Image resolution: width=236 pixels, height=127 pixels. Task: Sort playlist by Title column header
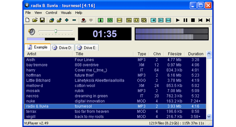[x=103, y=54]
